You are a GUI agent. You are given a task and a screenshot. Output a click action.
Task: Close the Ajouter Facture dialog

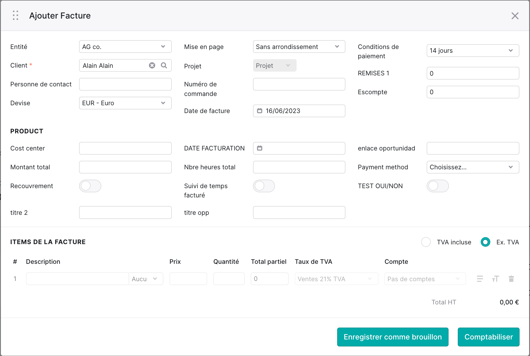515,16
